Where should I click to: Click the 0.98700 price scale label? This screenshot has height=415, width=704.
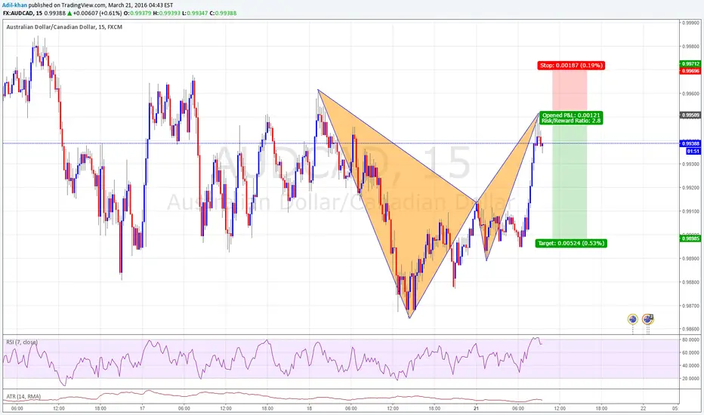click(691, 306)
